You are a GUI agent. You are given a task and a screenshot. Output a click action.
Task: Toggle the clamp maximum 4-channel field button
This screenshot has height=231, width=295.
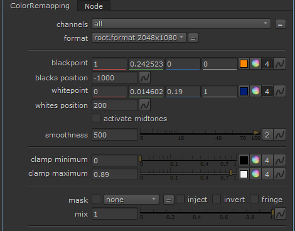tap(267, 174)
